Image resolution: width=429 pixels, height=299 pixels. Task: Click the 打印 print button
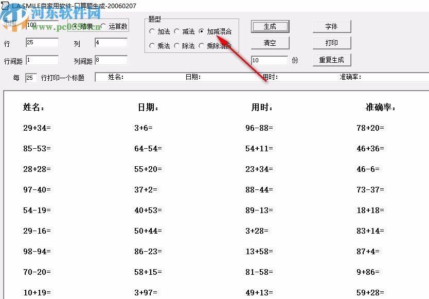click(x=332, y=43)
